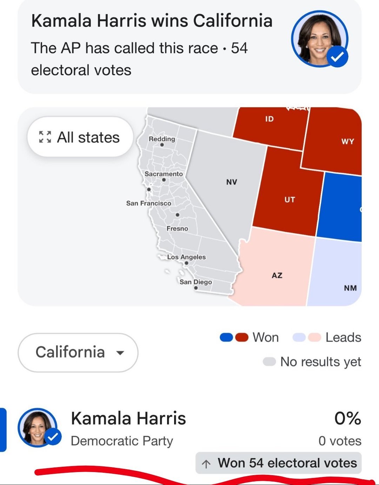Click the expand arrows icon beside All states
This screenshot has width=379, height=485.
[45, 137]
